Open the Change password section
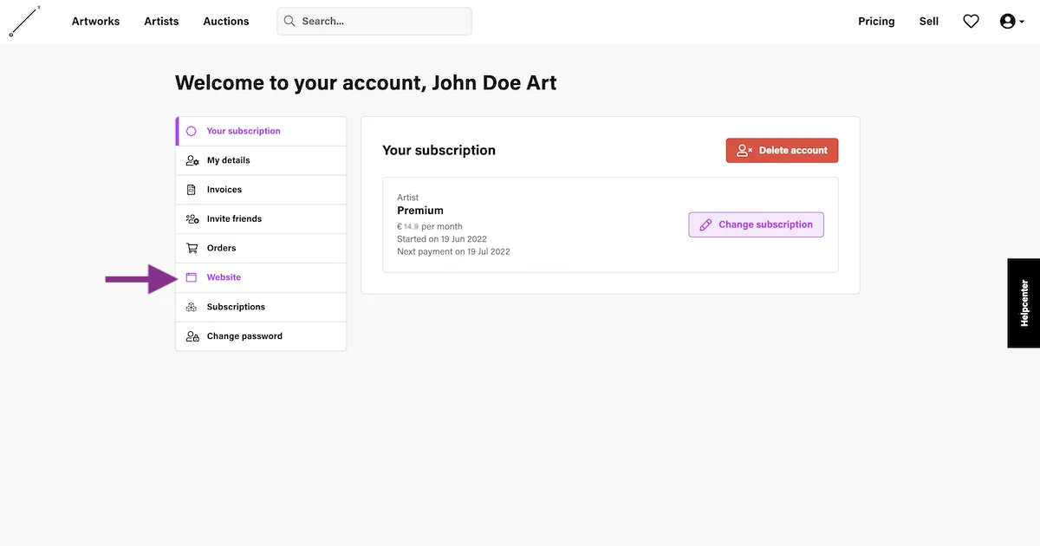This screenshot has width=1040, height=546. [261, 336]
